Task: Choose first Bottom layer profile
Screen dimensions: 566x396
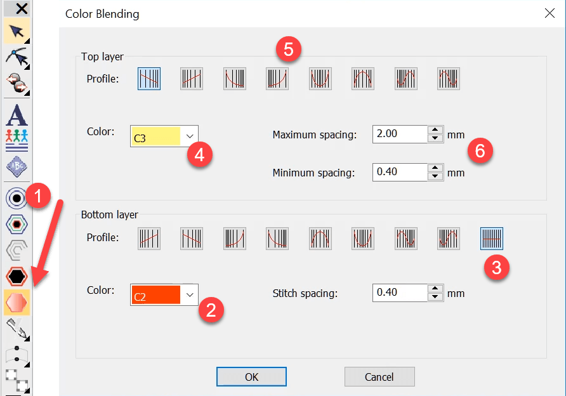Action: 149,238
